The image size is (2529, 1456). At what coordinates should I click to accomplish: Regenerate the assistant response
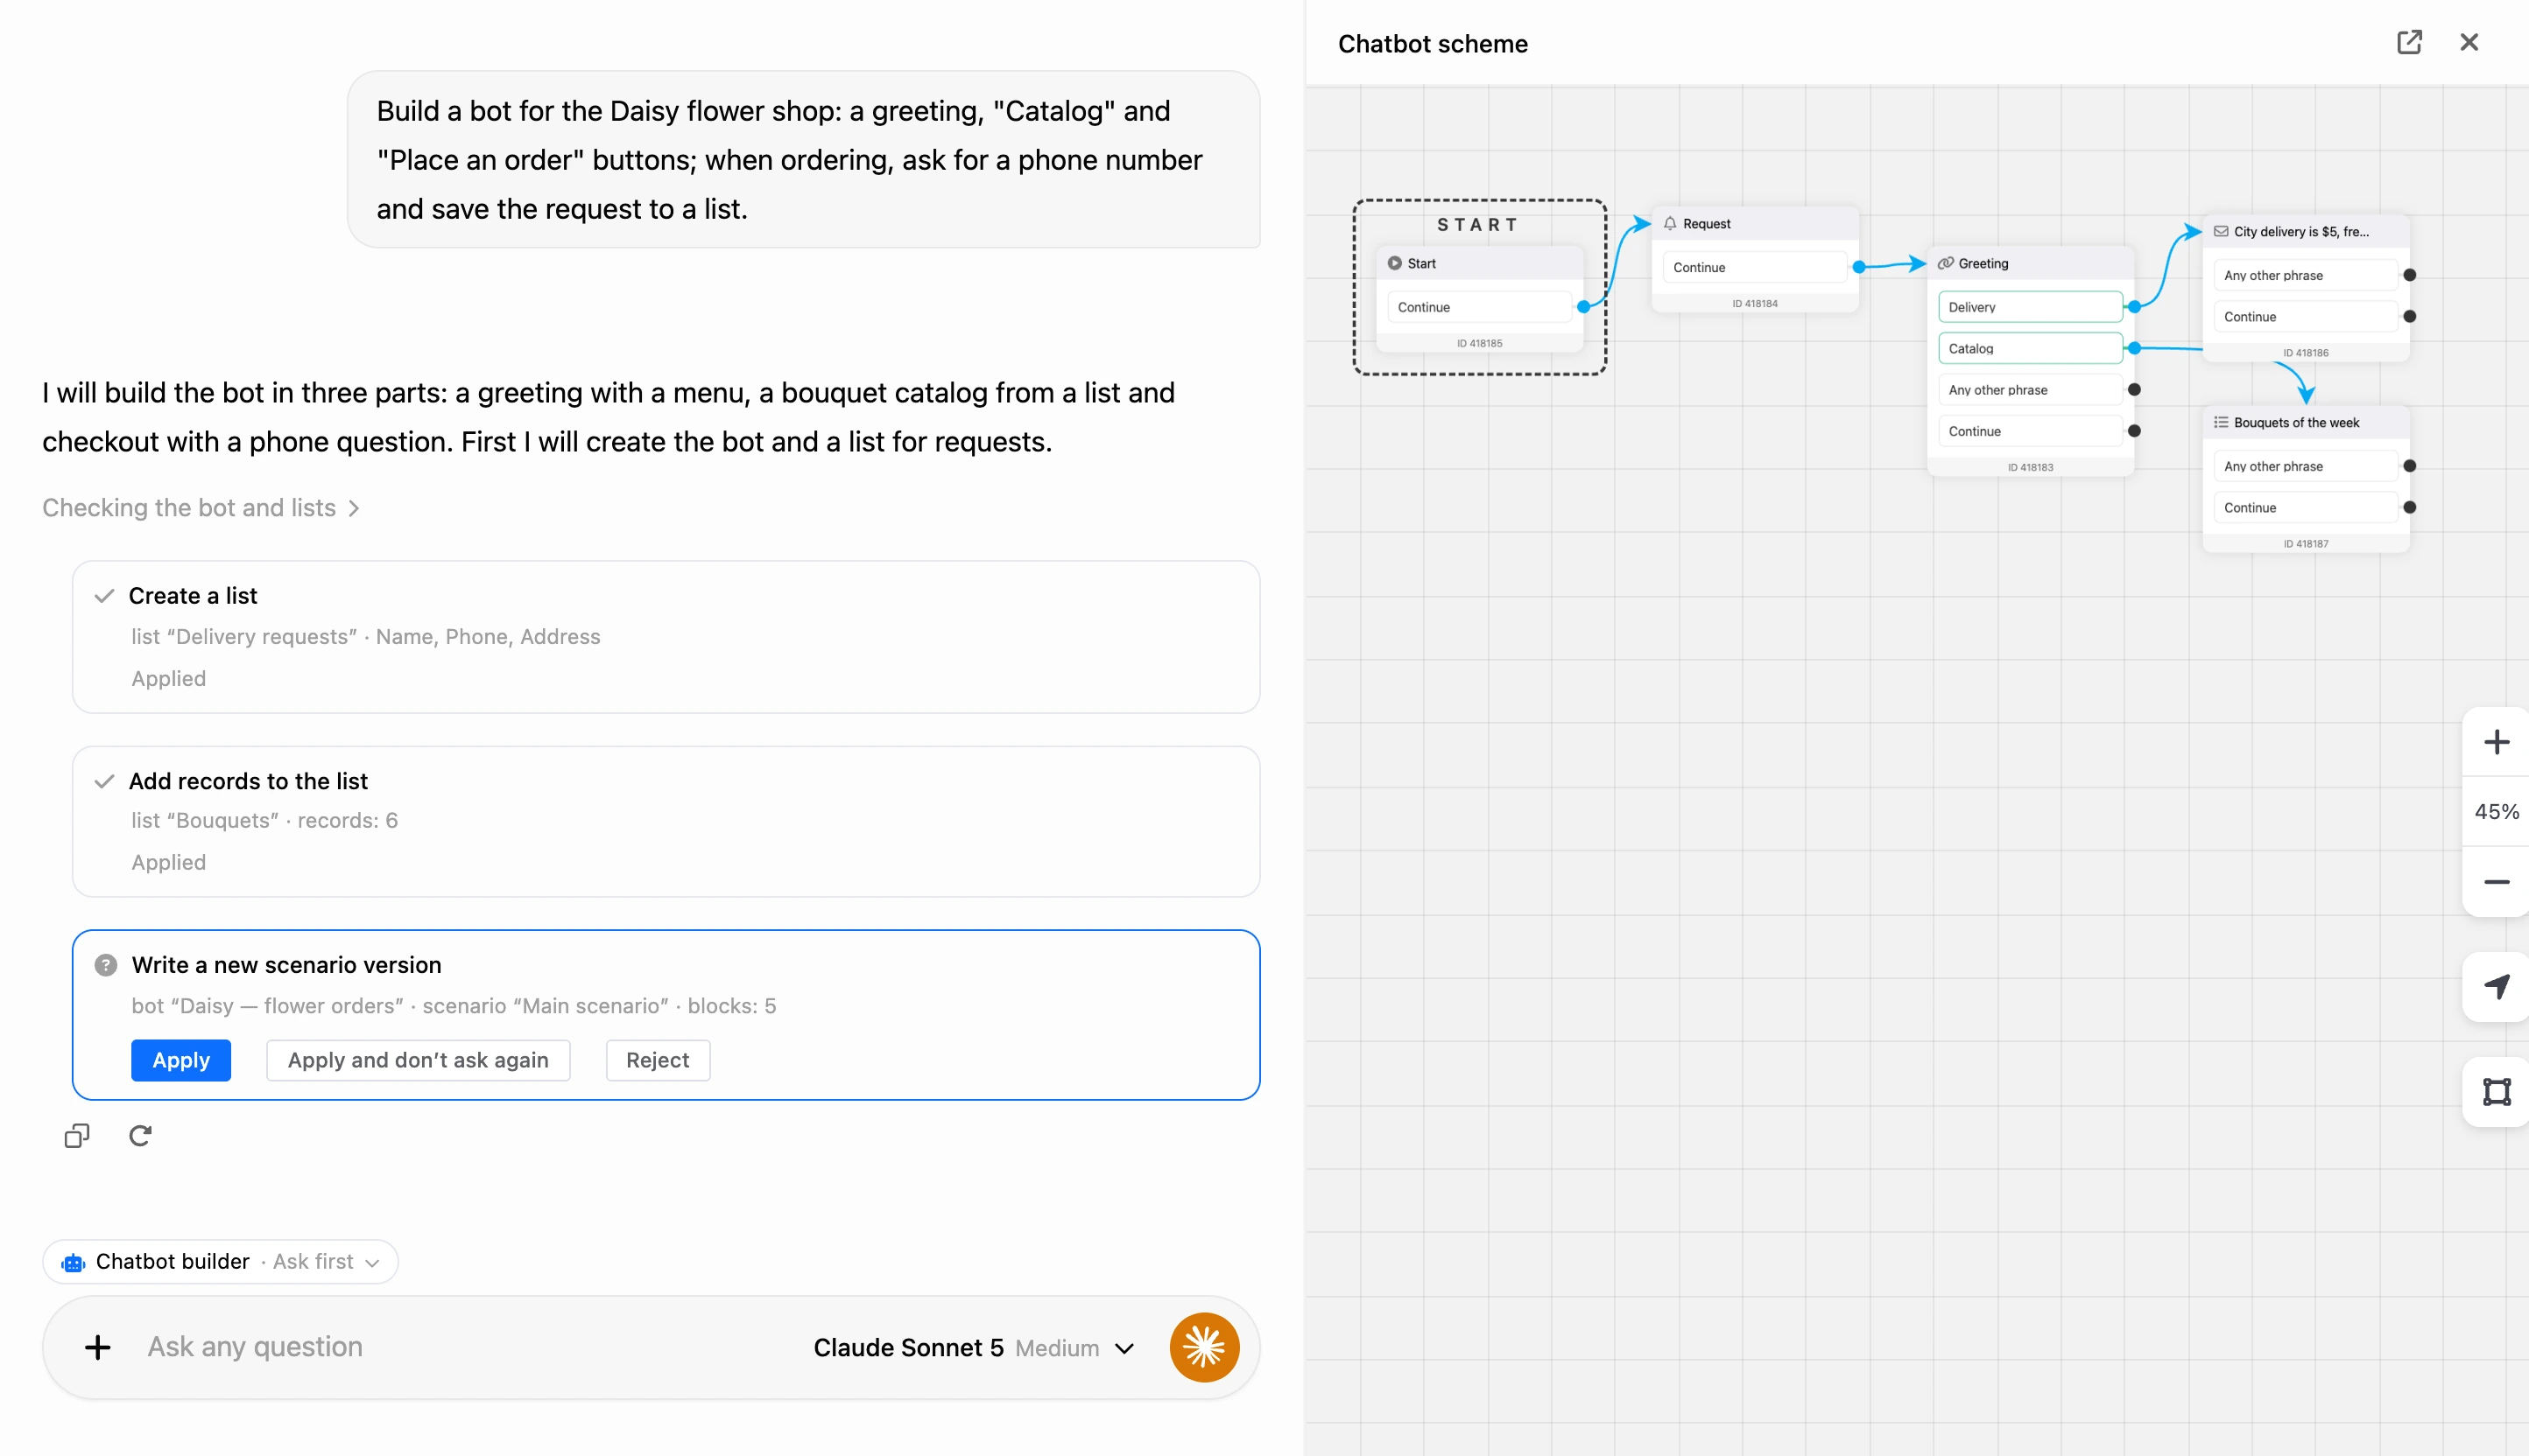pos(140,1135)
